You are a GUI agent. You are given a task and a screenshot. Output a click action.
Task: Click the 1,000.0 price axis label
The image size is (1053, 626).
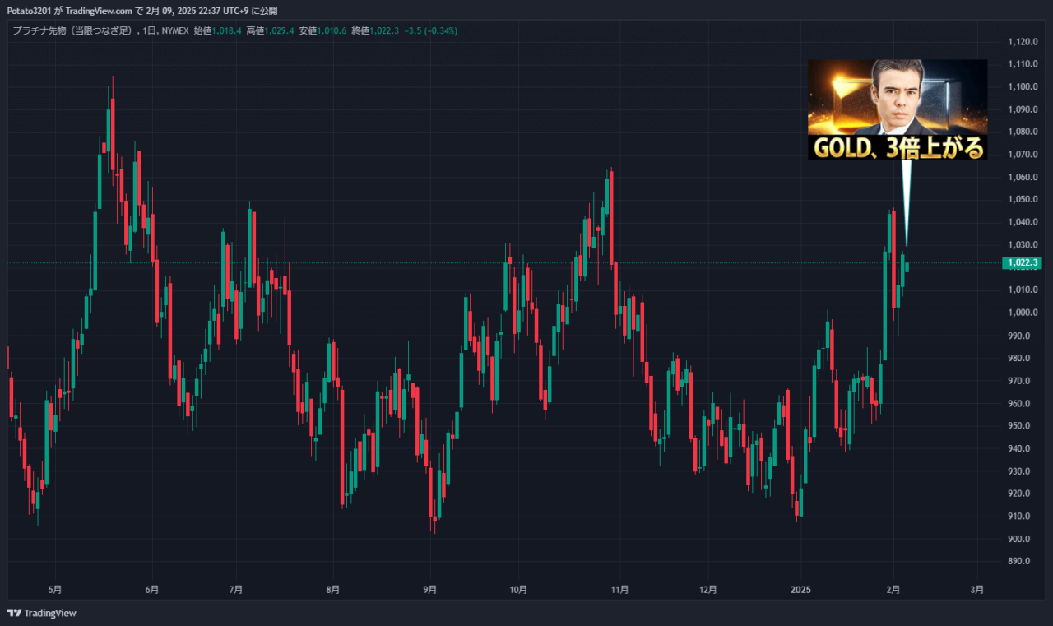pyautogui.click(x=1022, y=313)
